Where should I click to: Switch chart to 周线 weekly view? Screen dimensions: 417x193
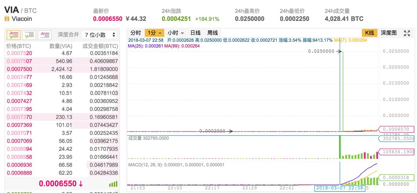pos(212,33)
